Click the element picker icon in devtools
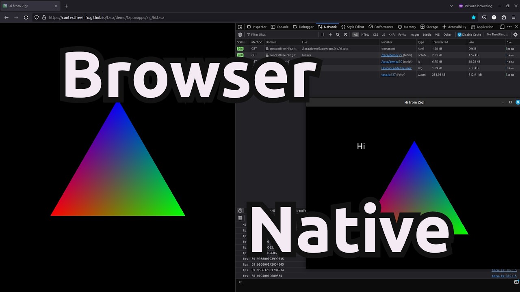 click(240, 27)
